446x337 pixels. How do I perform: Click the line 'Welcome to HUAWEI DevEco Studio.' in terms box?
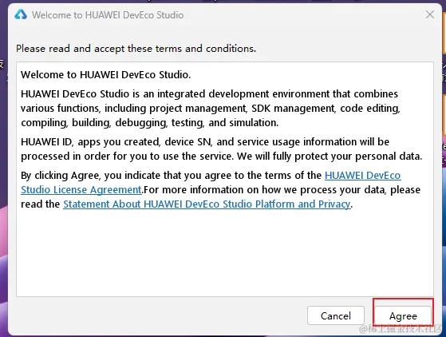(106, 75)
